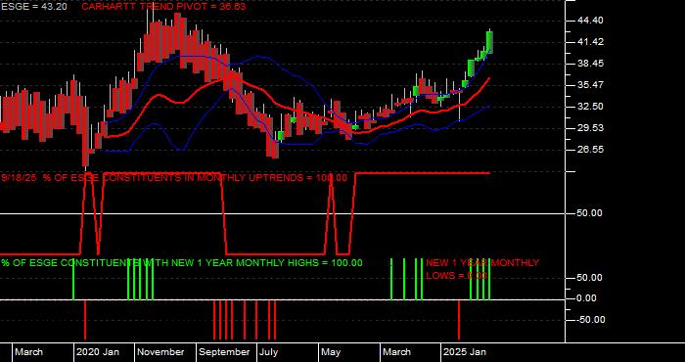Click the 2025 Jan date label
Image resolution: width=685 pixels, height=362 pixels.
[x=465, y=352]
